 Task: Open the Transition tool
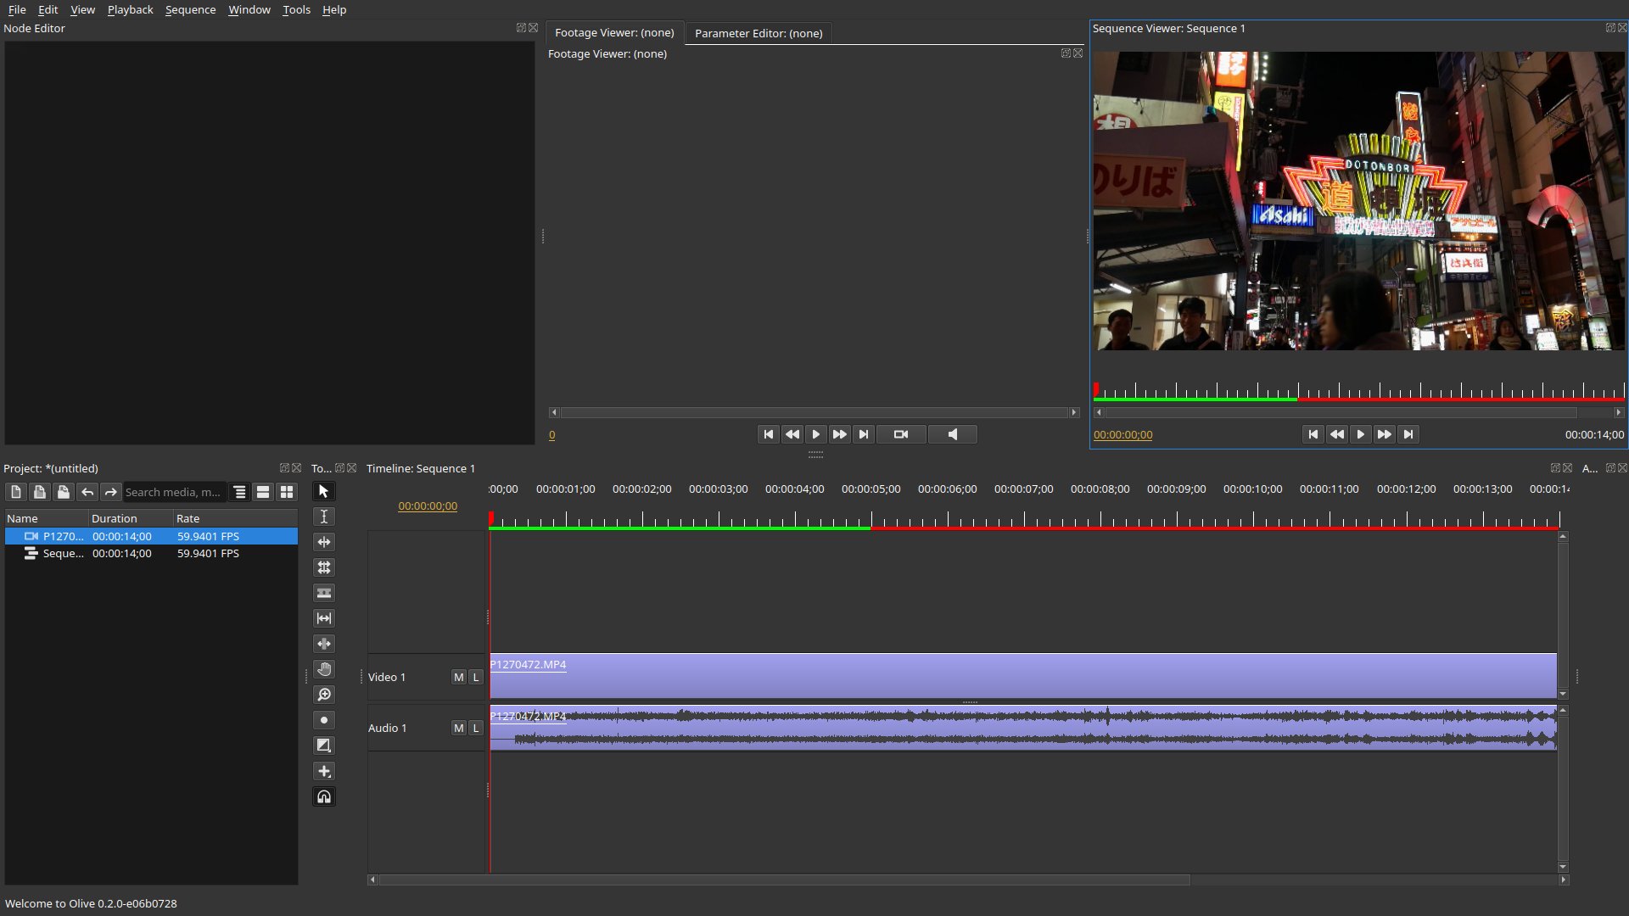(323, 746)
